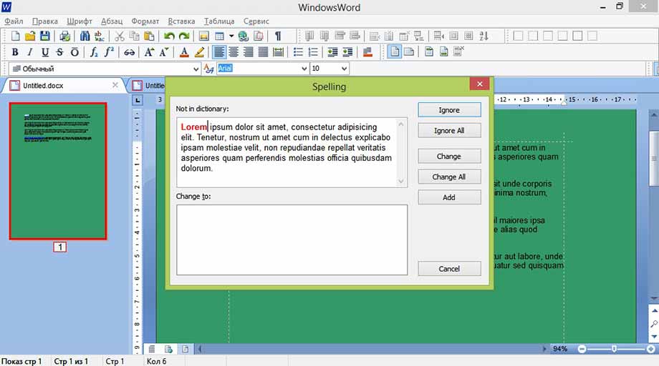
Task: Open the Шрифт menu
Action: [80, 21]
